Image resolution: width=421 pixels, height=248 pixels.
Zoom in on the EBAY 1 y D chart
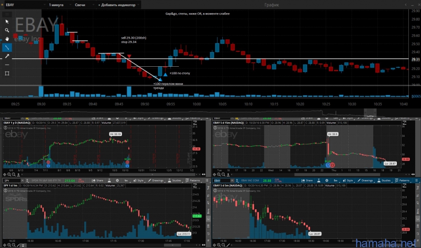pyautogui.click(x=9, y=174)
